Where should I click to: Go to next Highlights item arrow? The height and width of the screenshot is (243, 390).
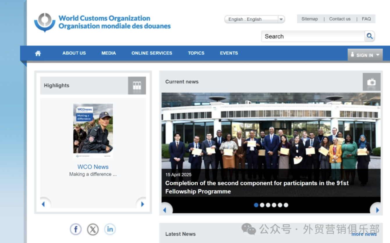(142, 204)
